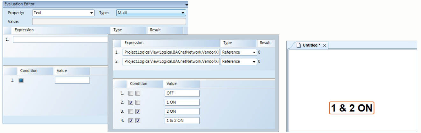Uncheck the second checkbox in the 2 ON row

point(138,111)
